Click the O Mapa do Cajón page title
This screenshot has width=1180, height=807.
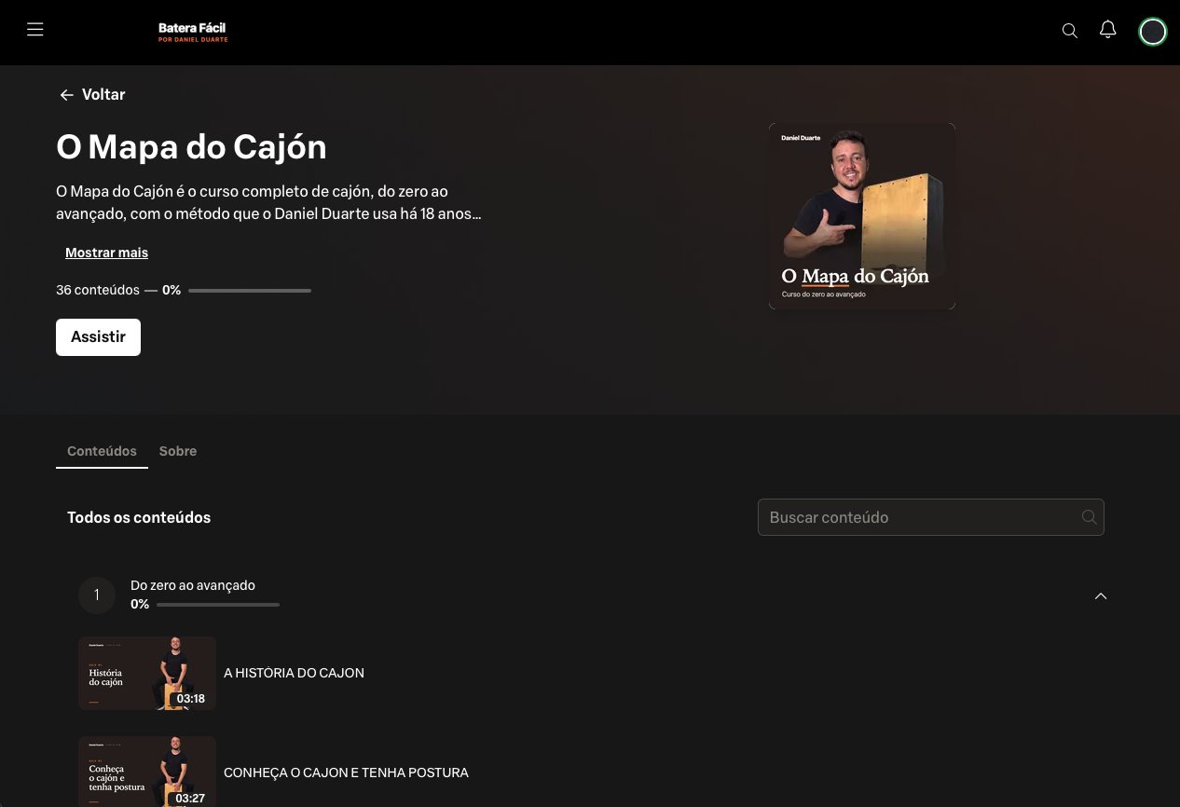click(x=191, y=147)
